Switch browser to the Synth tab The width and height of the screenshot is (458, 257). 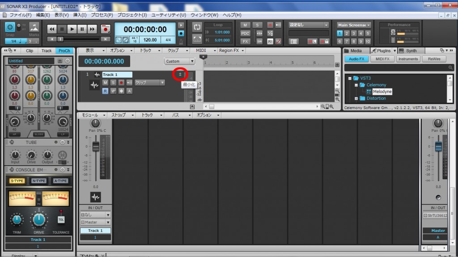411,51
